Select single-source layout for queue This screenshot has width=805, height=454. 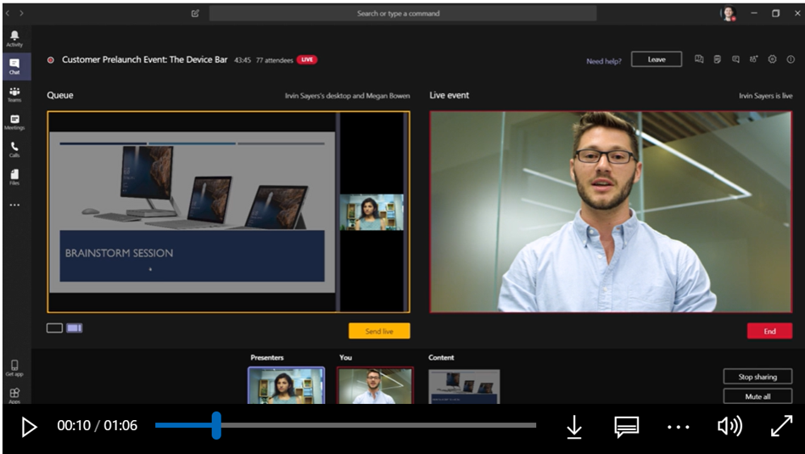[54, 328]
